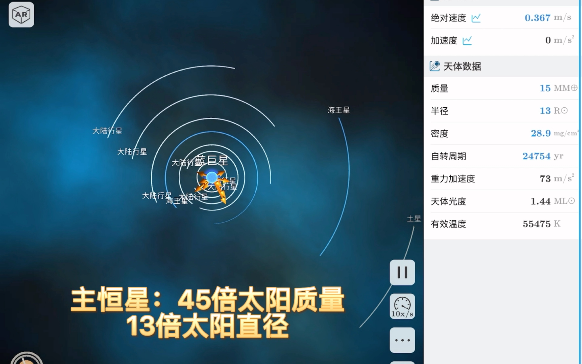Click the AR mode icon
Image resolution: width=582 pixels, height=364 pixels.
tap(22, 14)
